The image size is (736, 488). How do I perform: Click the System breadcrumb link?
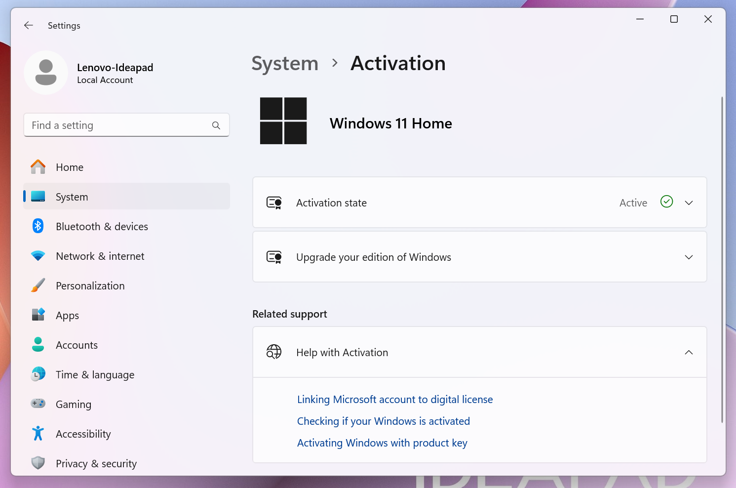[285, 63]
